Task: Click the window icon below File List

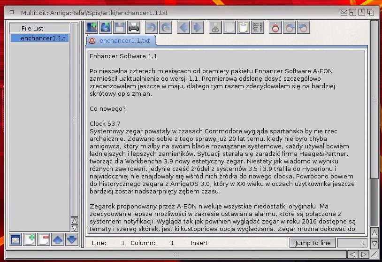Action: coord(15,239)
